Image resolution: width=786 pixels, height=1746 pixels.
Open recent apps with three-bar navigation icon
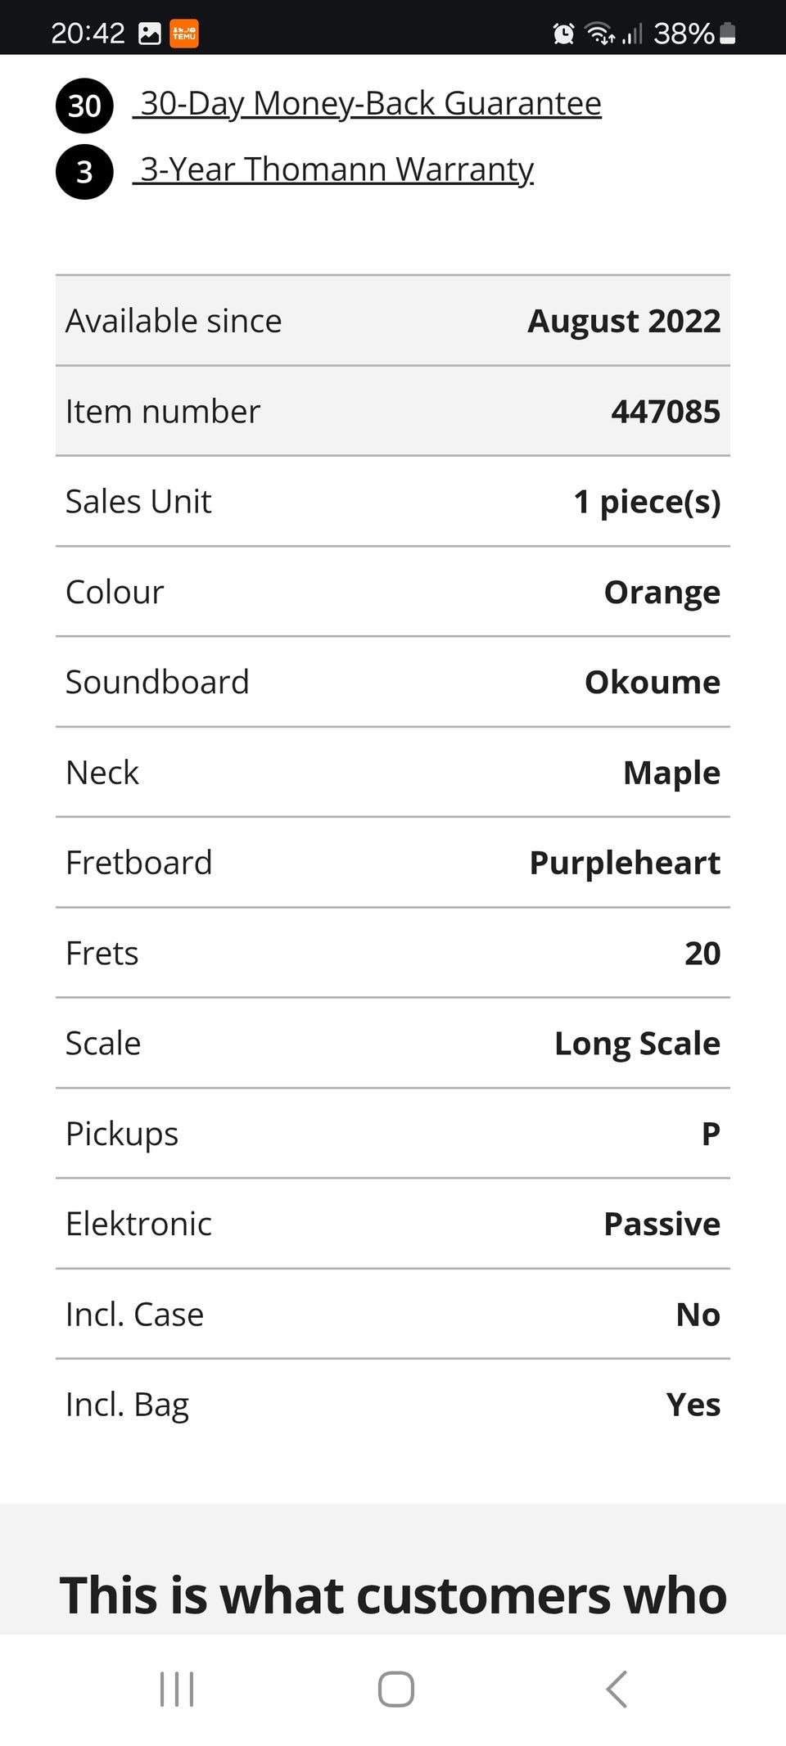coord(177,1689)
